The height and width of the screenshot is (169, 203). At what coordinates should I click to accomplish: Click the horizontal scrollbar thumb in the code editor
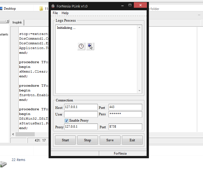[25, 134]
